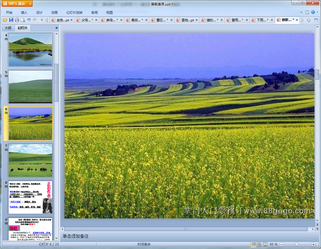Viewport: 321px width, 249px height.
Task: Open the dropdown arrow beside the help icon
Action: (x=317, y=12)
